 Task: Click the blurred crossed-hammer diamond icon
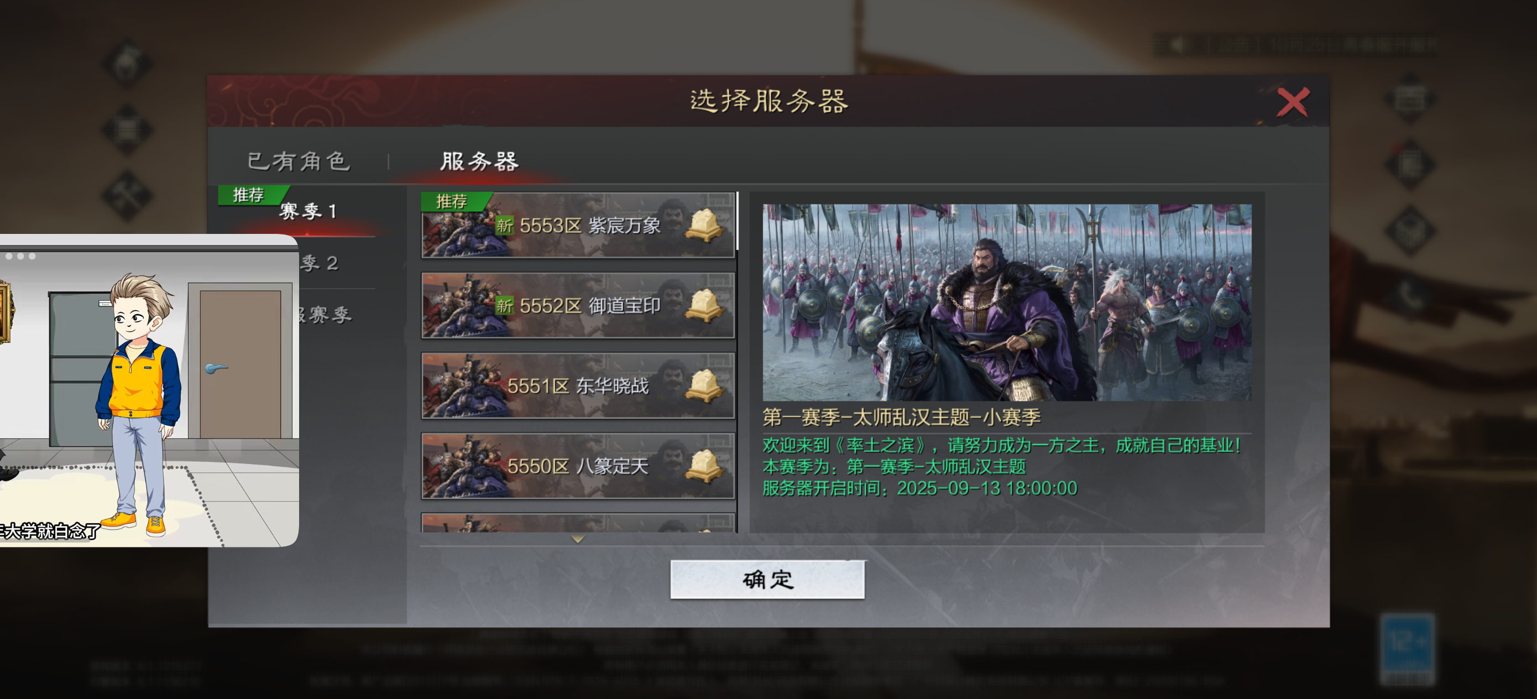point(127,195)
